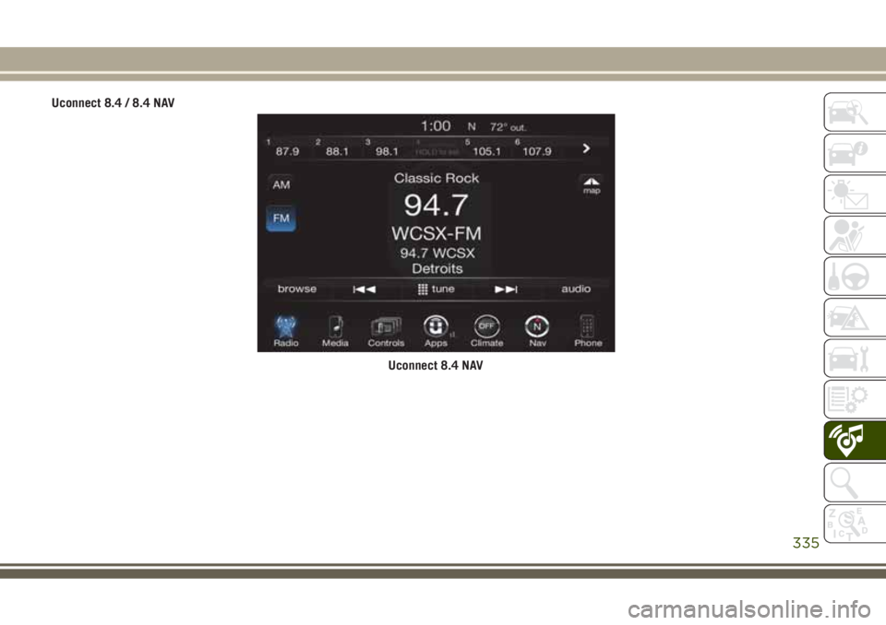886x625 pixels.
Task: Select radio preset 2 at 88.1
Action: 336,148
